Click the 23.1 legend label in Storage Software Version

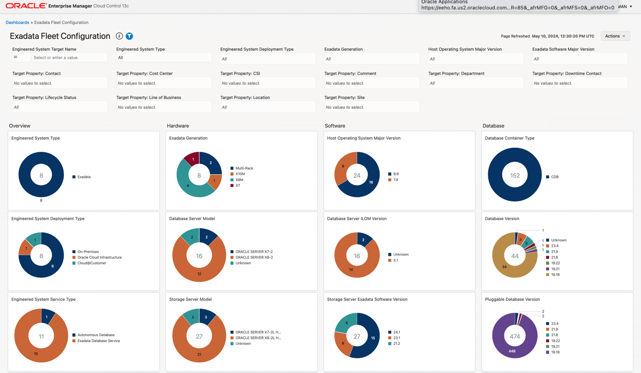(396, 338)
